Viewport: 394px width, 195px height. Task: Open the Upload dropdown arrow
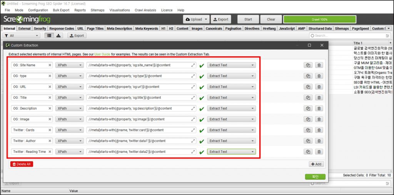point(206,19)
